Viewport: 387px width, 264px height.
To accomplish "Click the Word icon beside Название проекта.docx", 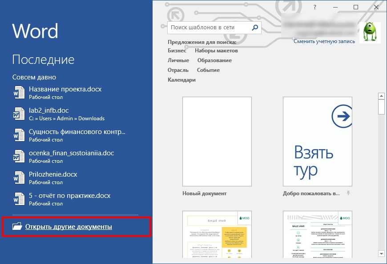I will tap(19, 93).
